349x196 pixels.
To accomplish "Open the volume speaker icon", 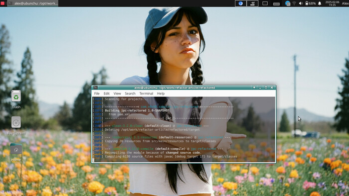I will (301, 3).
